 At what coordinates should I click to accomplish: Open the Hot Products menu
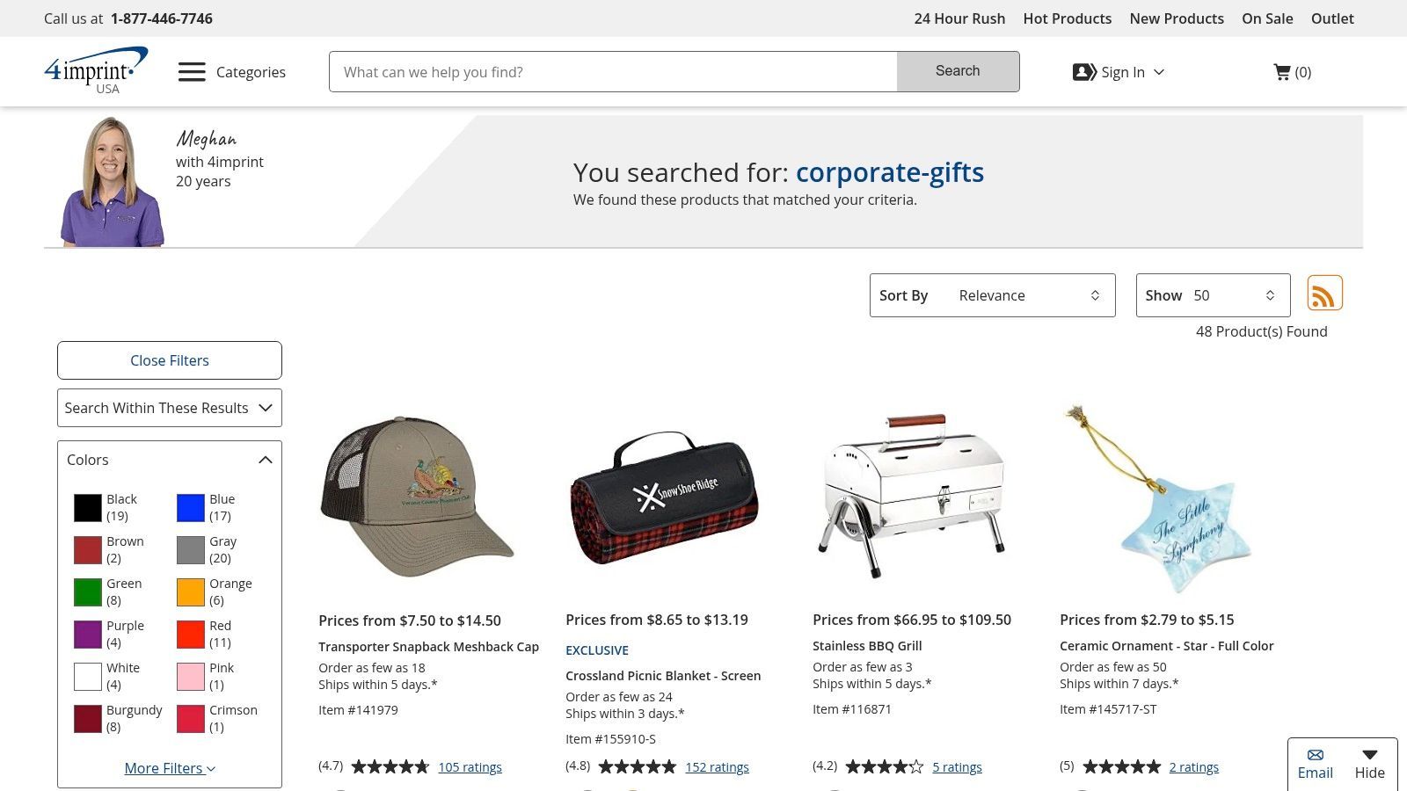1067,18
